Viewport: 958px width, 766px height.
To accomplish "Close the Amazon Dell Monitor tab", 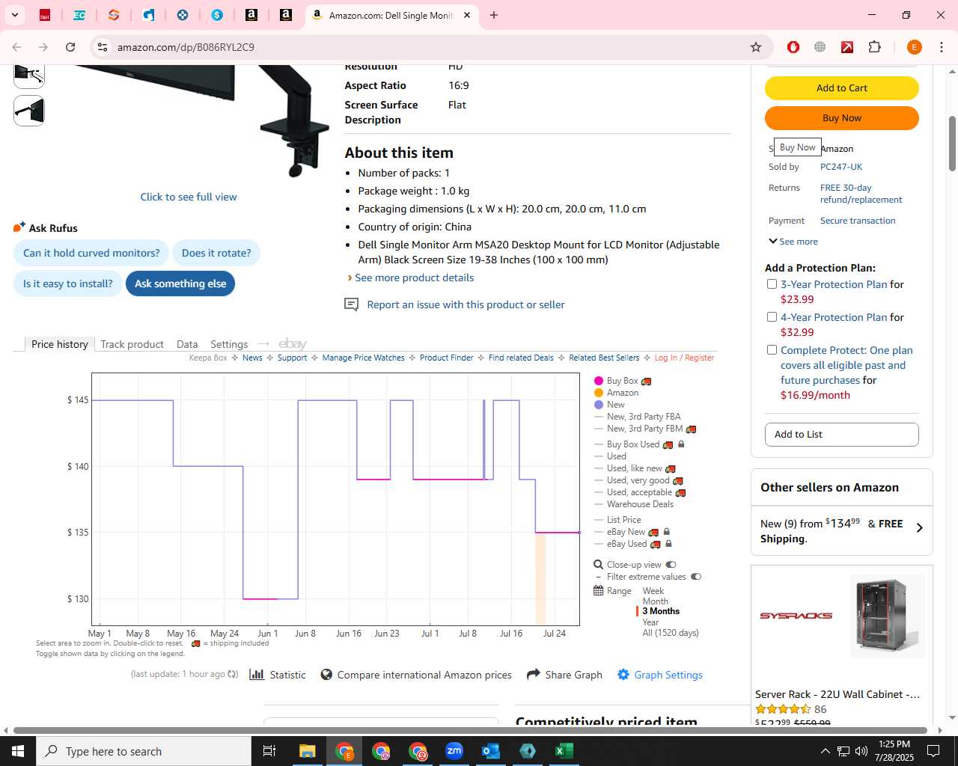I will pos(467,15).
